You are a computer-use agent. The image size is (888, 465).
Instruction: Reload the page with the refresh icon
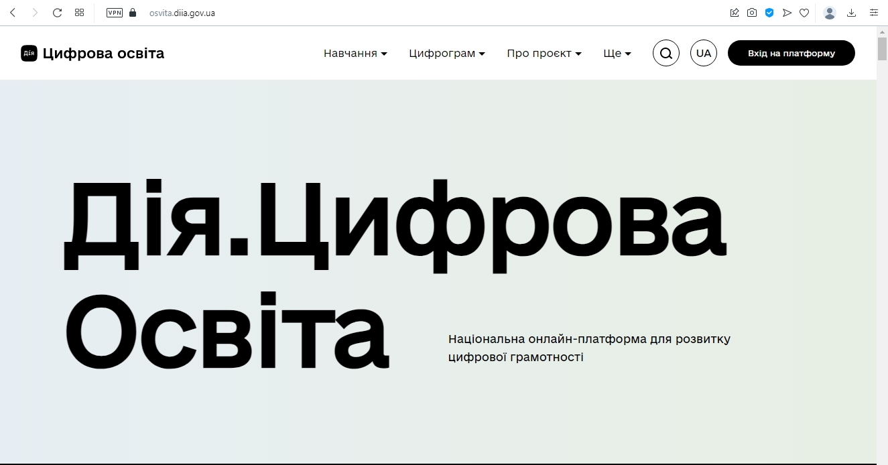[x=57, y=13]
